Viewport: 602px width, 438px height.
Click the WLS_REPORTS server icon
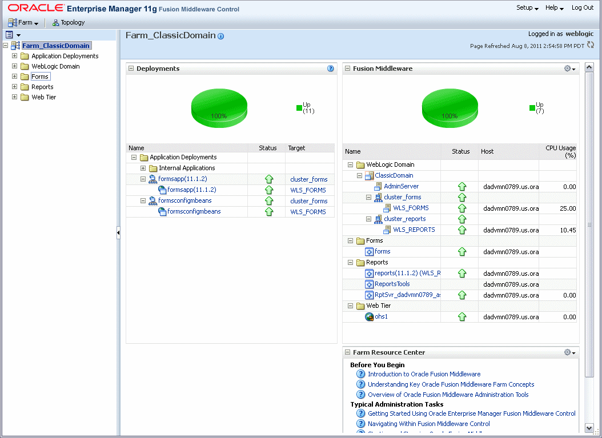click(387, 230)
